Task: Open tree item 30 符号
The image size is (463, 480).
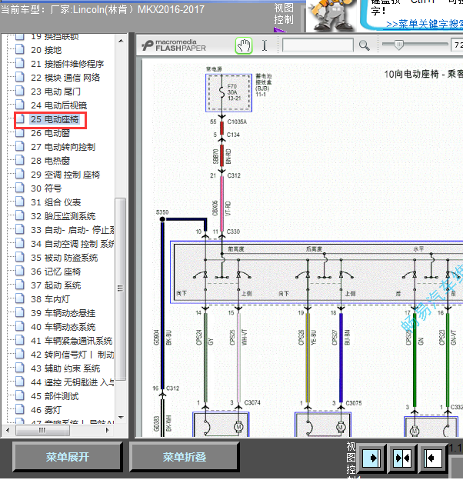Action: tap(46, 188)
